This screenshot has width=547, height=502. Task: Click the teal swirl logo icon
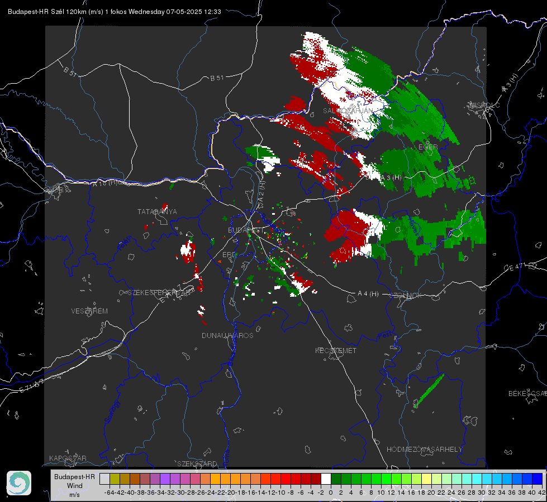pyautogui.click(x=19, y=483)
